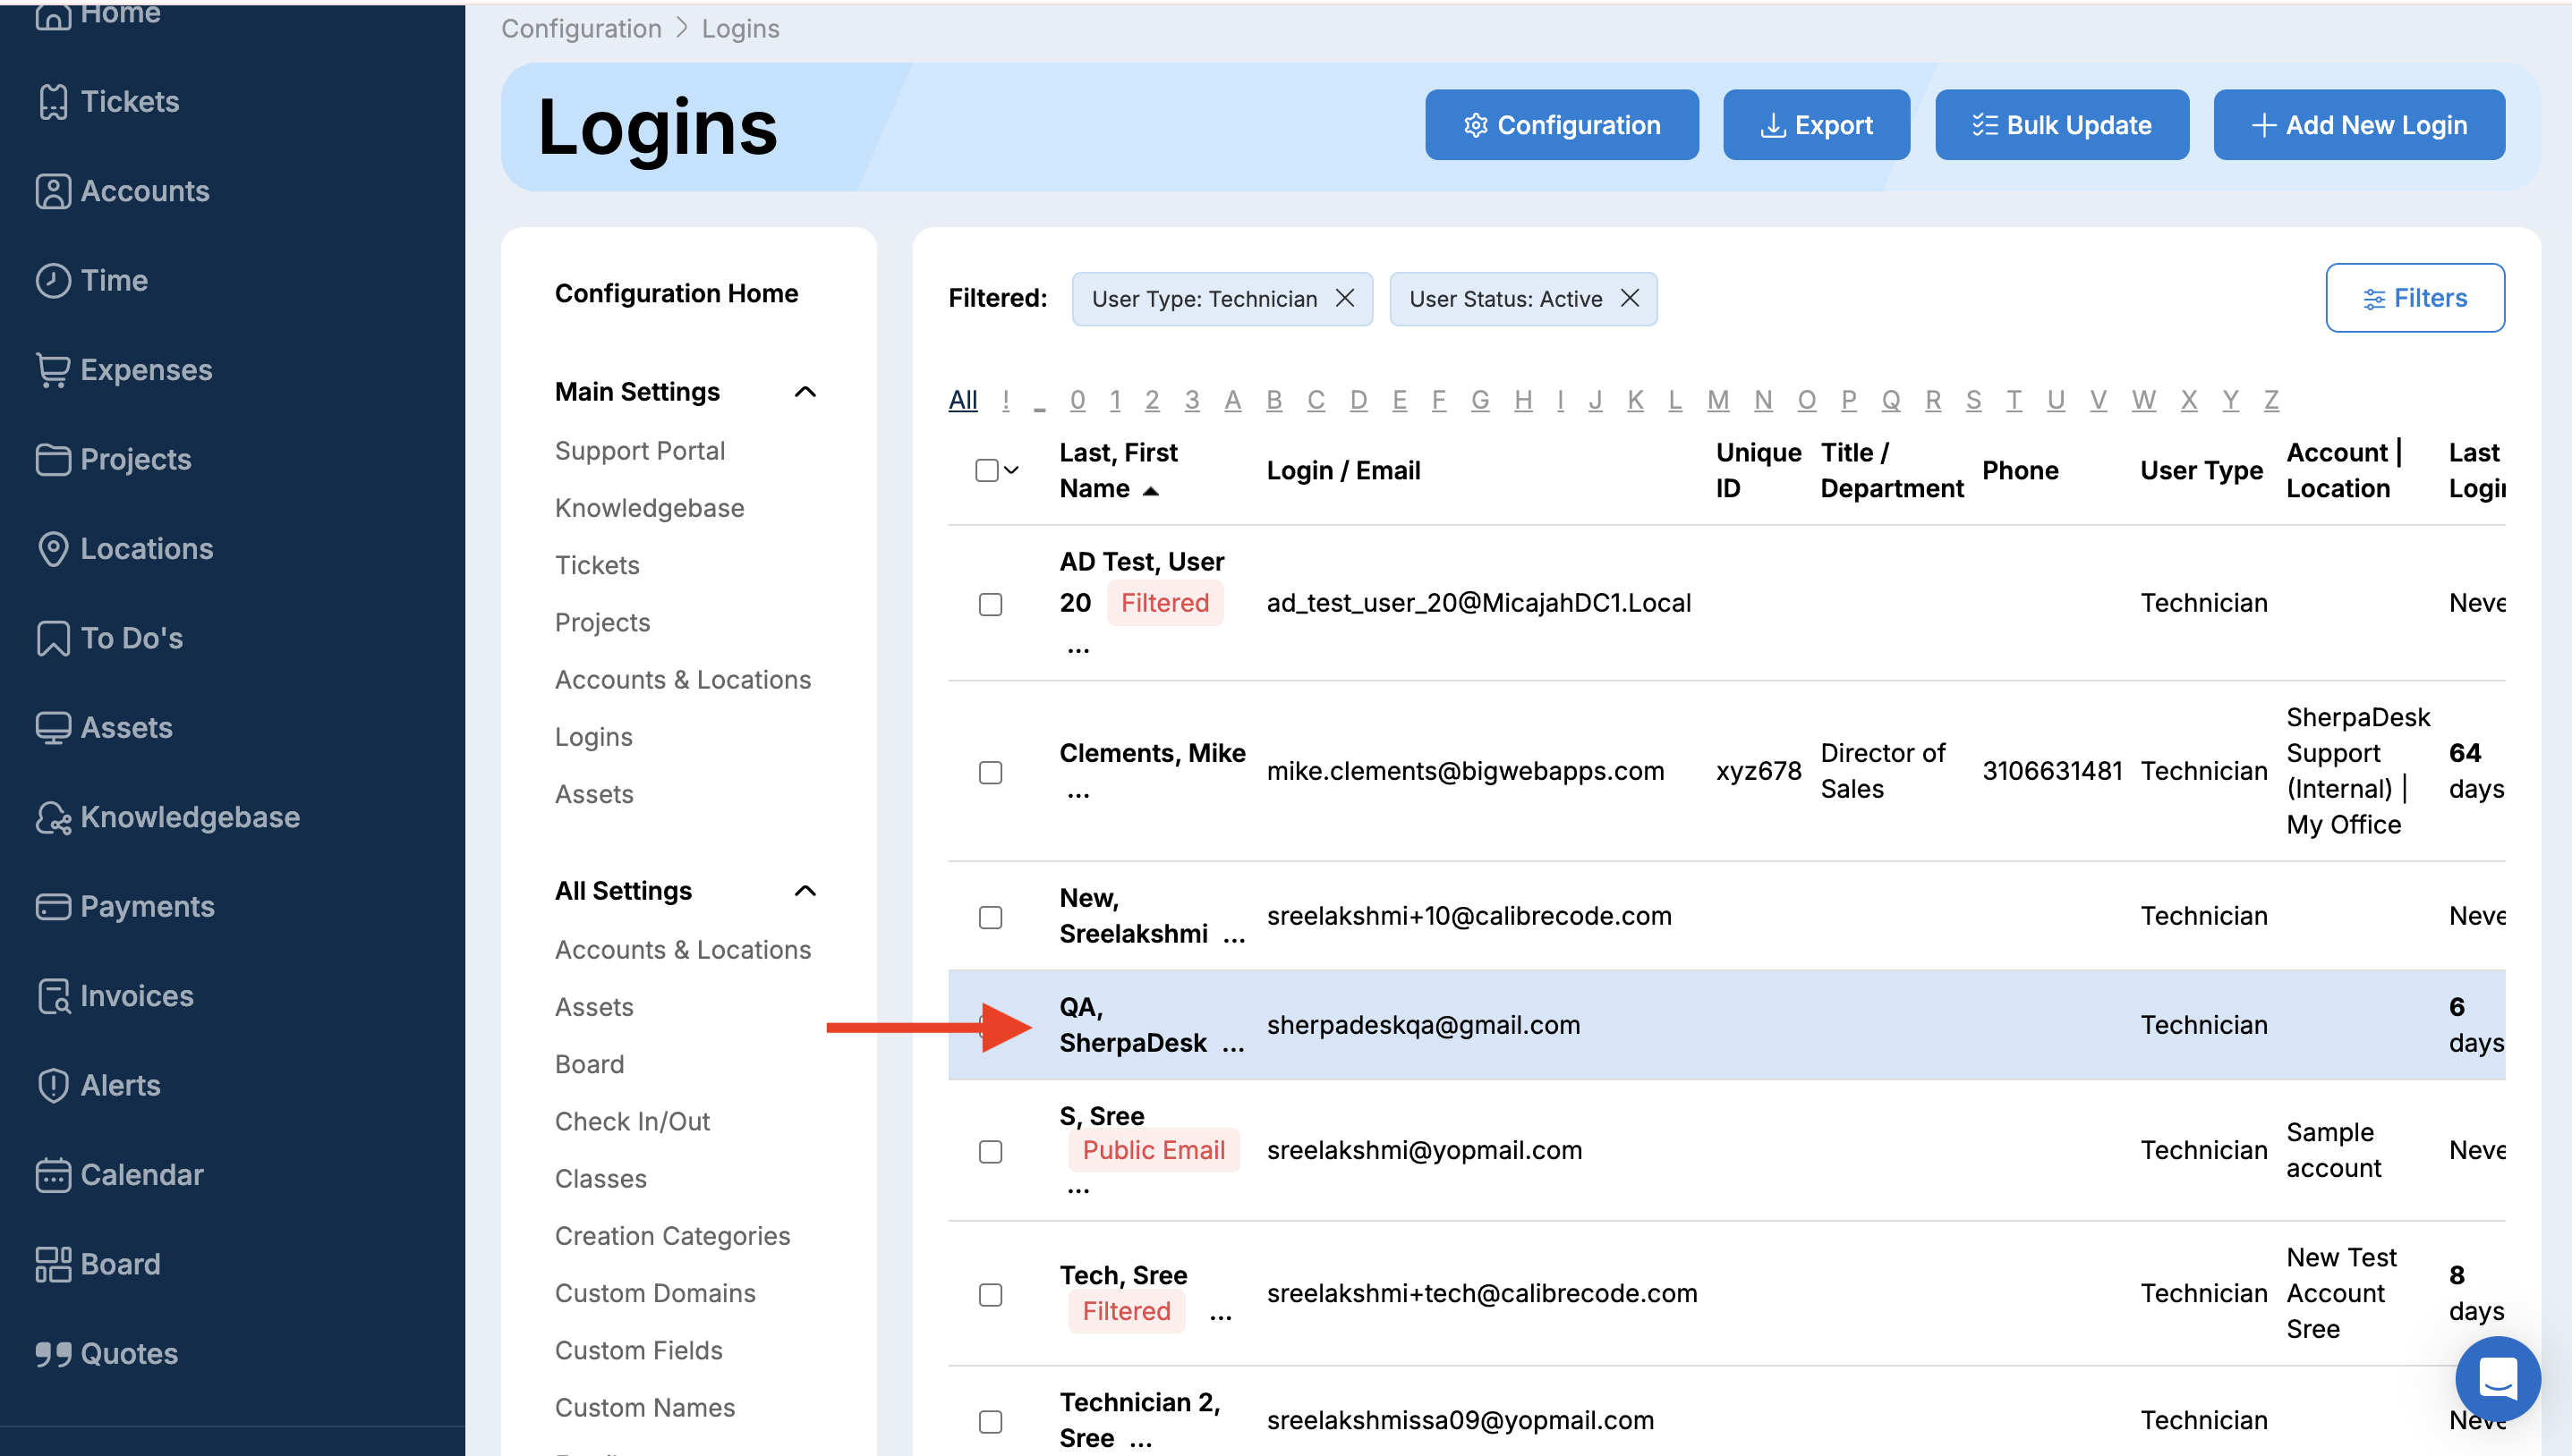Select the AD Test, User 20 checkbox
This screenshot has height=1456, width=2572.
991,604
